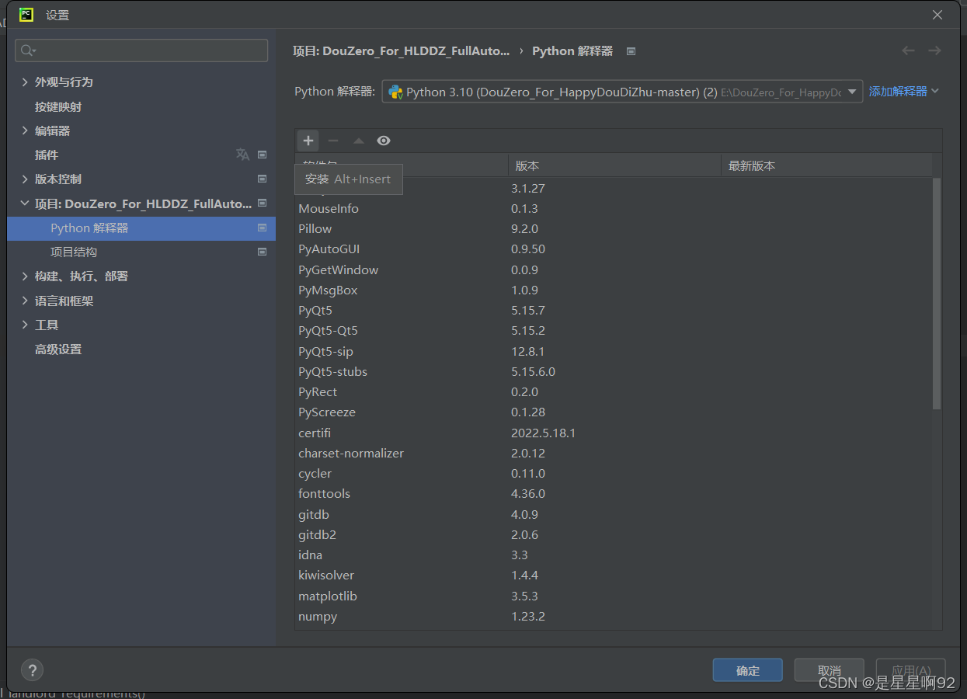Select the certifi package row

[614, 433]
